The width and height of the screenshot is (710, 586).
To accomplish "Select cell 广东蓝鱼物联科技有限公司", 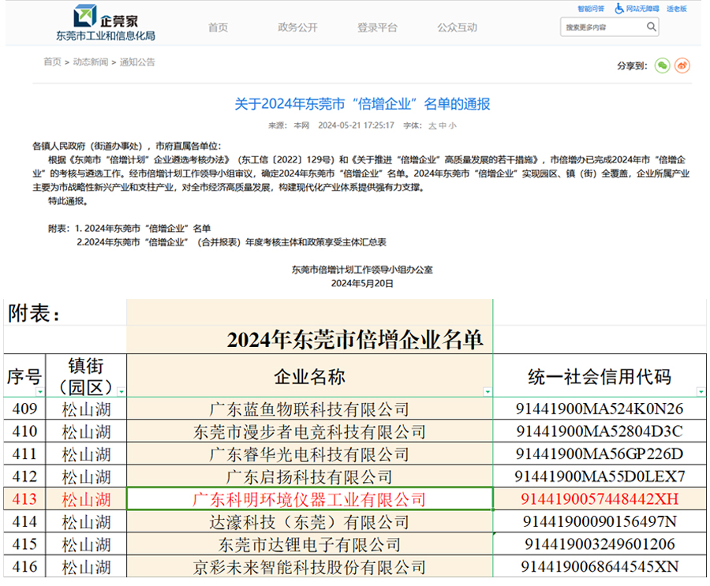I will click(x=310, y=409).
